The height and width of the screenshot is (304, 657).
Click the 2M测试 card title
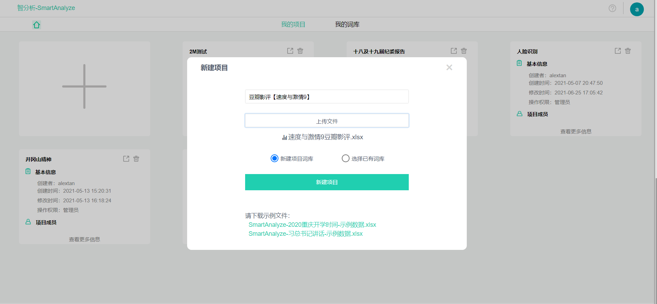[x=198, y=52]
